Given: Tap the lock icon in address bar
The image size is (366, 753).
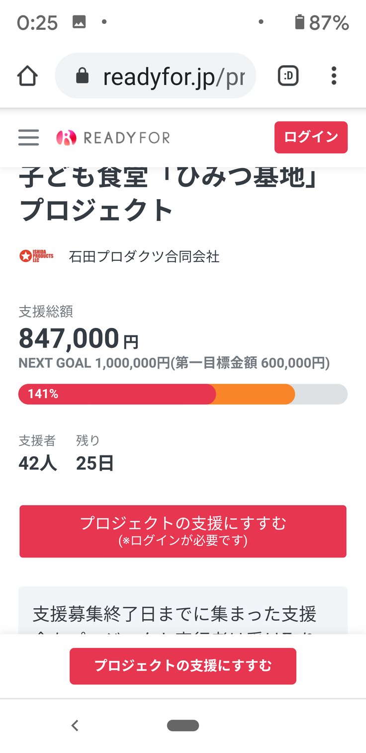Looking at the screenshot, I should point(82,76).
